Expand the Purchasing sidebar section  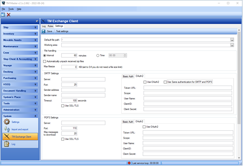click(x=20, y=78)
